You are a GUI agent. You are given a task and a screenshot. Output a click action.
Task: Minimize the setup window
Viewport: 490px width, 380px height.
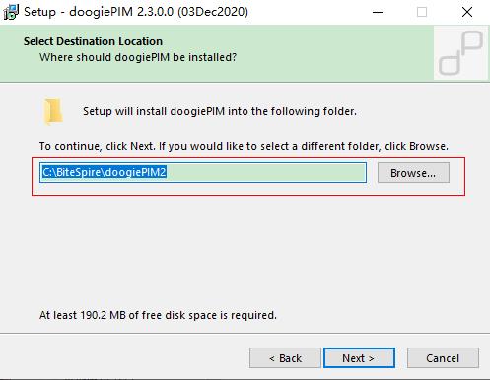[378, 12]
